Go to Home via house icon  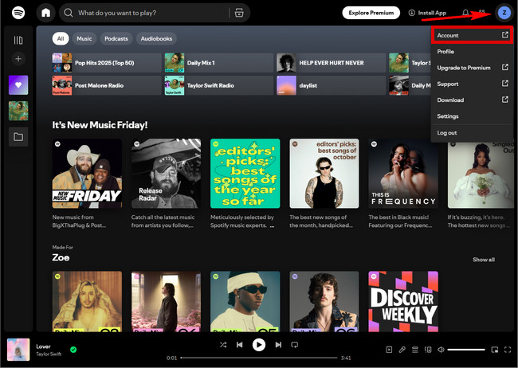click(x=45, y=13)
